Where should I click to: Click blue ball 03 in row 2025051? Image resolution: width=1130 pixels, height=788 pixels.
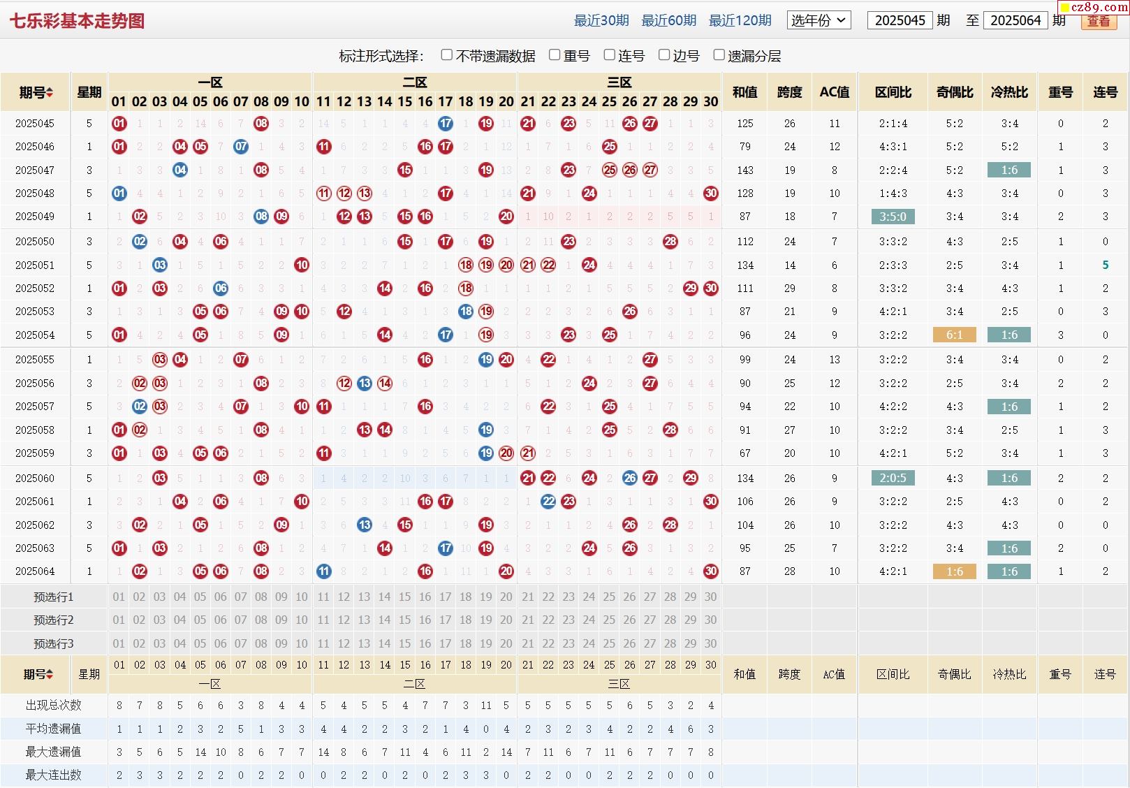pyautogui.click(x=160, y=265)
